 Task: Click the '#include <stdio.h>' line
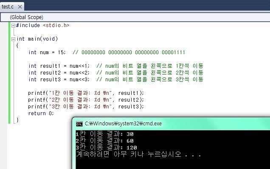43,25
